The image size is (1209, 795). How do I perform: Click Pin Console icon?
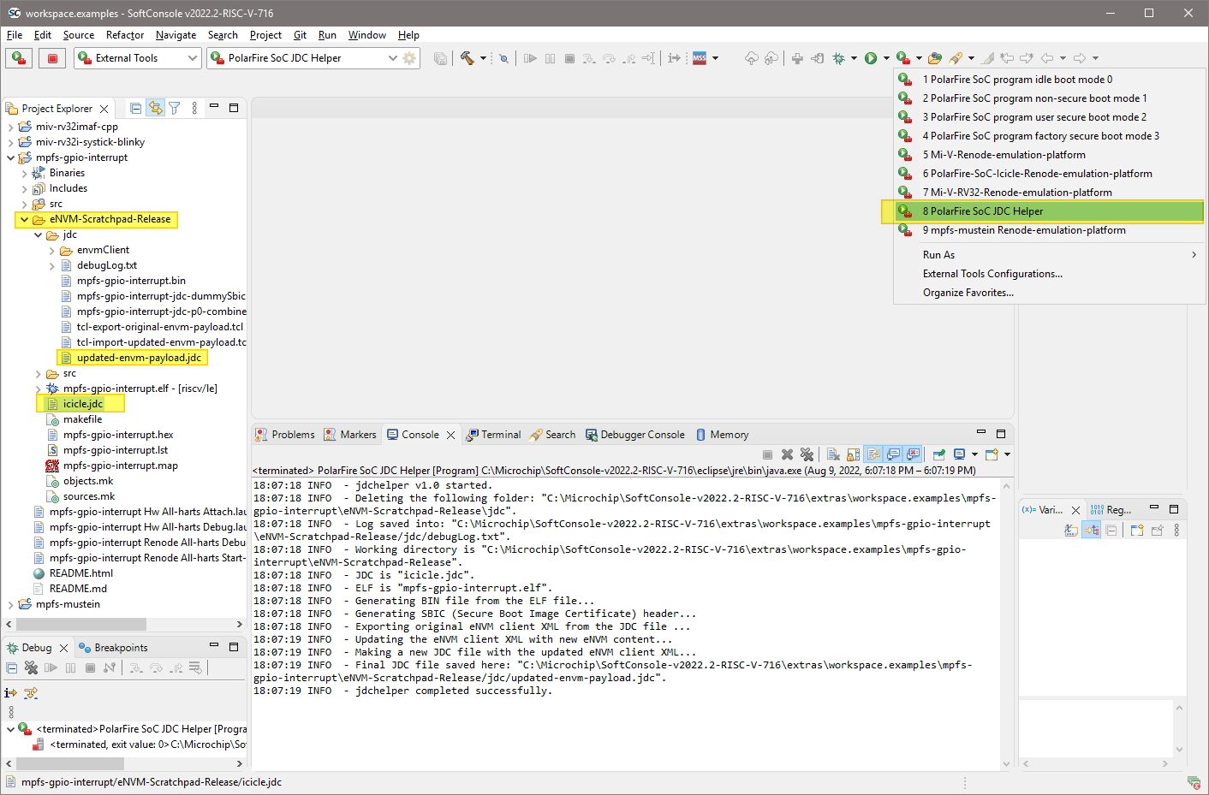(939, 454)
